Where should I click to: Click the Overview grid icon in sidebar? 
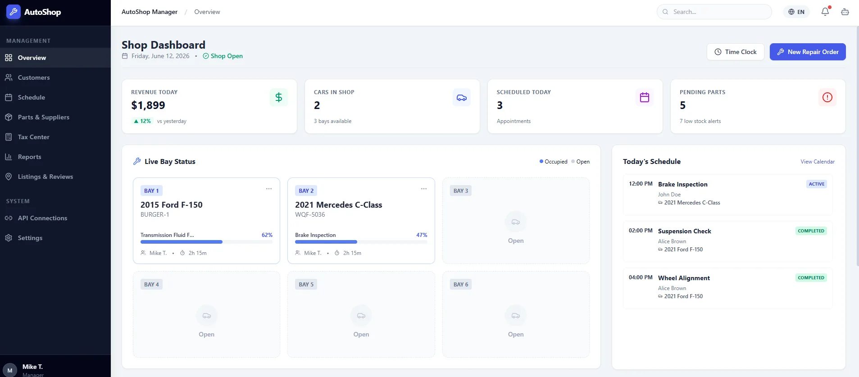[x=9, y=58]
